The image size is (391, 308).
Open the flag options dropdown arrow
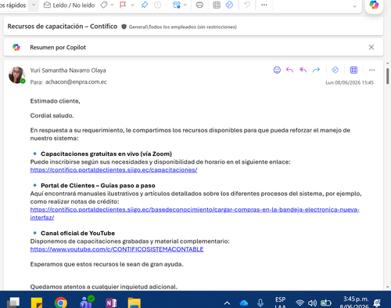click(x=132, y=5)
